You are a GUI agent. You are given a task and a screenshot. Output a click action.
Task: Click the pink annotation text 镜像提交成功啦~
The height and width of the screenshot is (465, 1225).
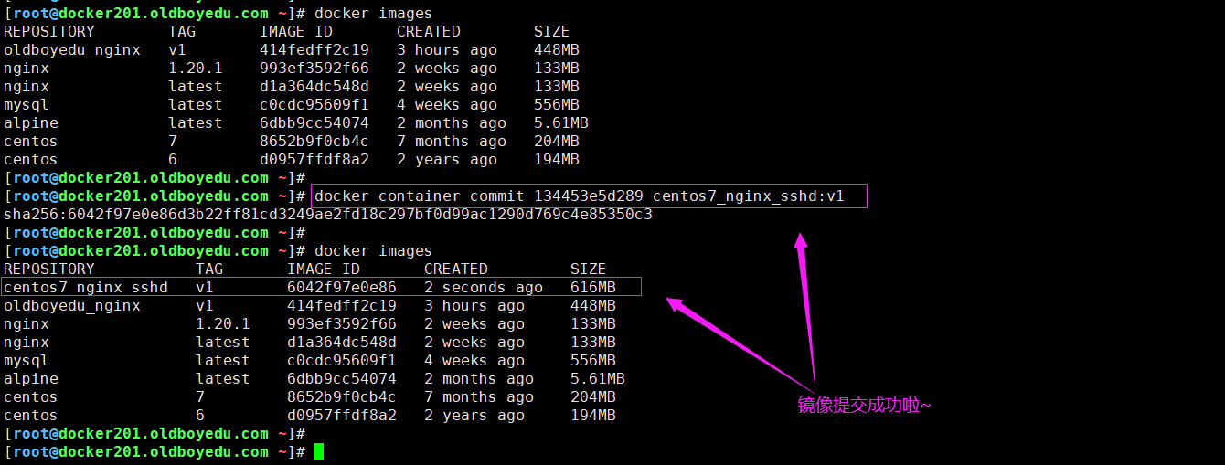pos(864,405)
